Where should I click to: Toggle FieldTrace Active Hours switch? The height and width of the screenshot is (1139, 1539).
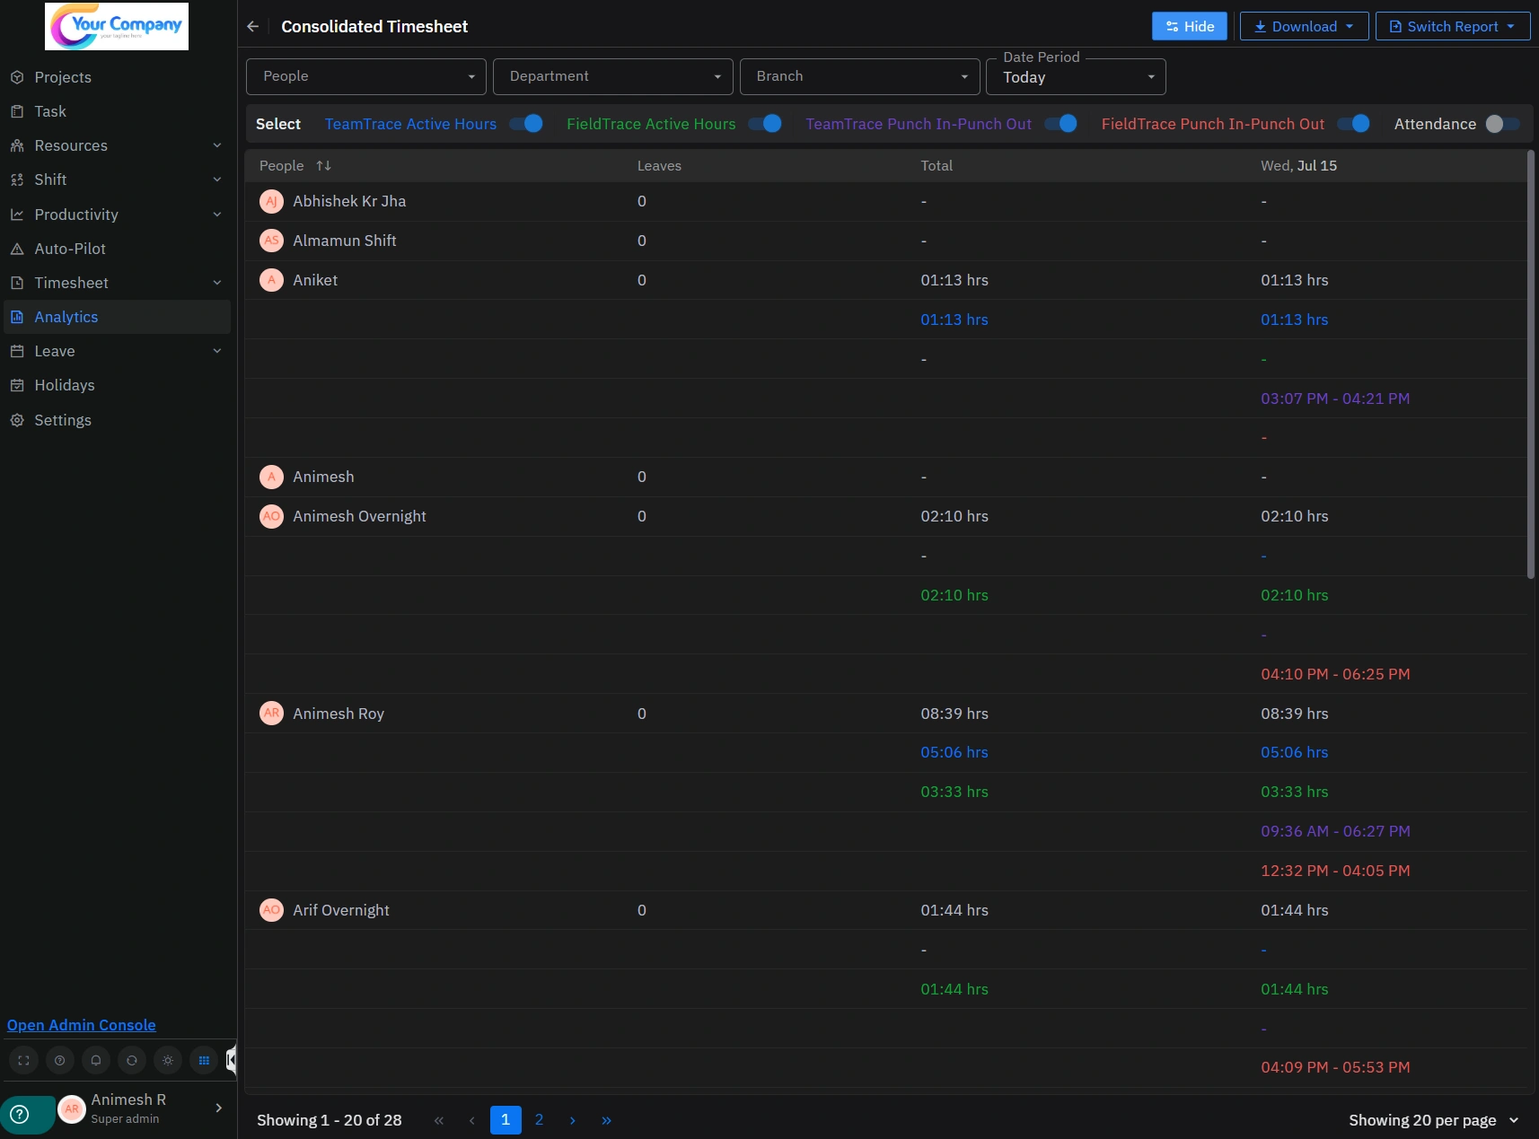pos(765,124)
